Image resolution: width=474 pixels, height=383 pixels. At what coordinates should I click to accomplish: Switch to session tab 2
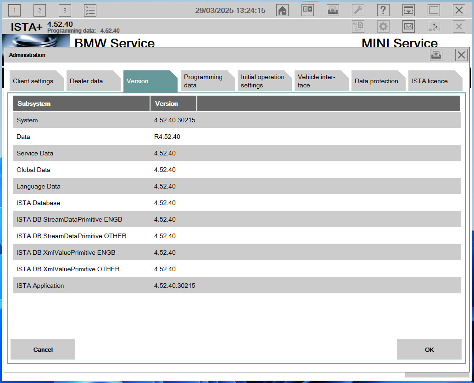click(x=39, y=10)
